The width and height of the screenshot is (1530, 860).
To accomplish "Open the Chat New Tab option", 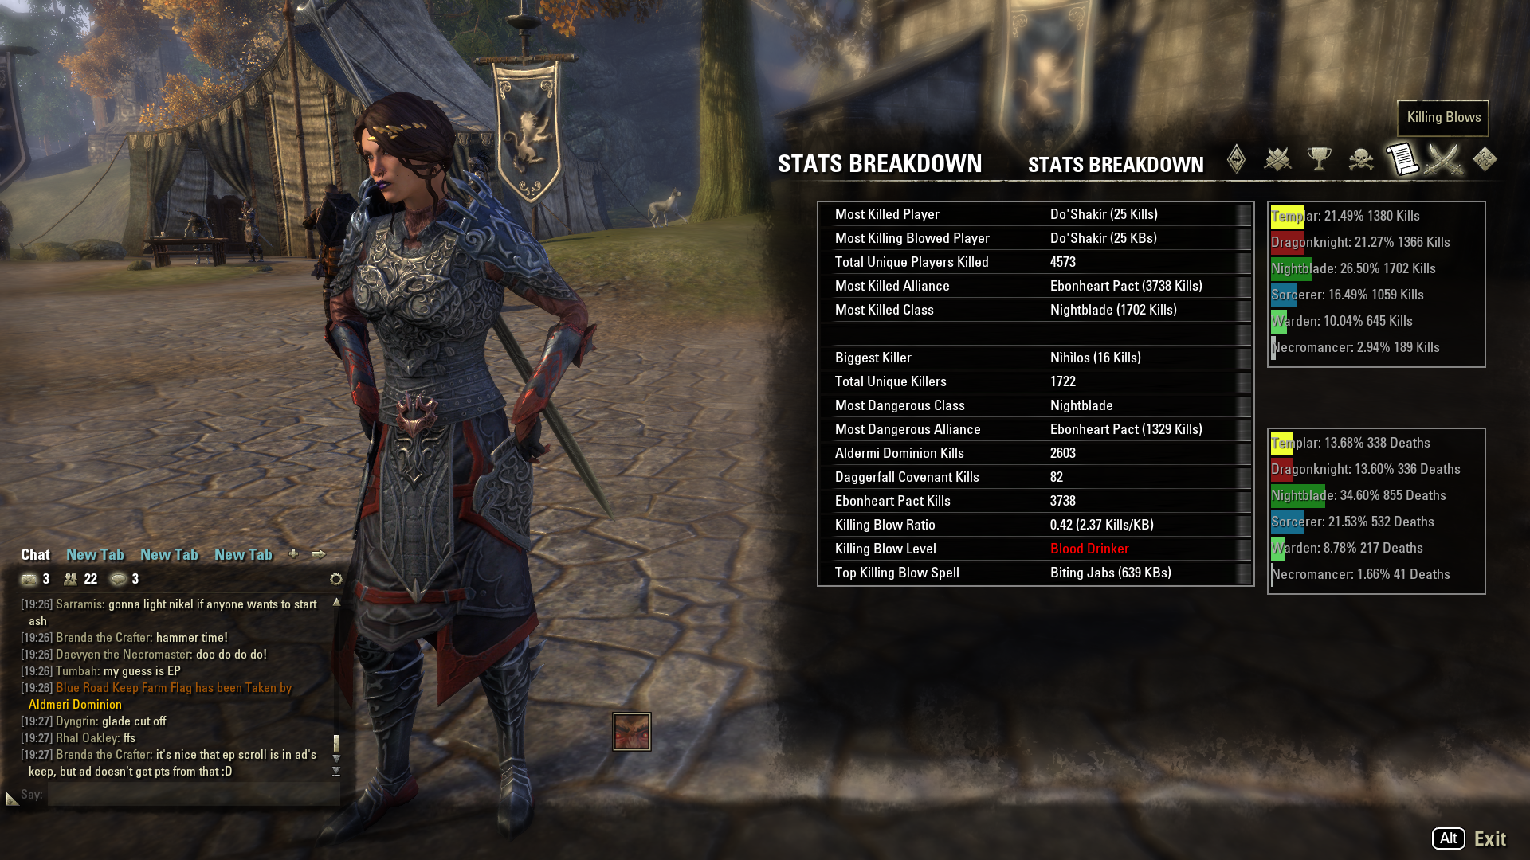I will [96, 553].
